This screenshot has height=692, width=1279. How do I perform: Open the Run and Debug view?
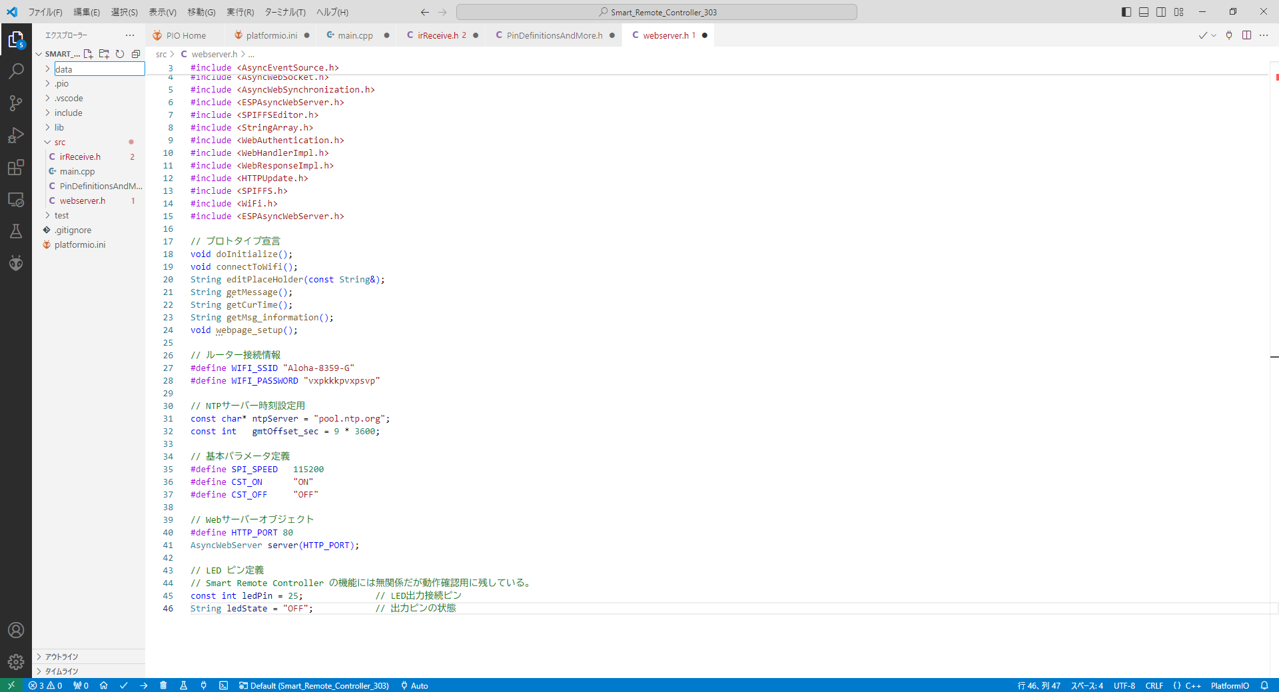[16, 135]
